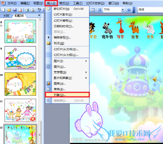Viewport: 163px width, 144px height.
Task: Click the 宋体 font name field
Action: (150, 10)
